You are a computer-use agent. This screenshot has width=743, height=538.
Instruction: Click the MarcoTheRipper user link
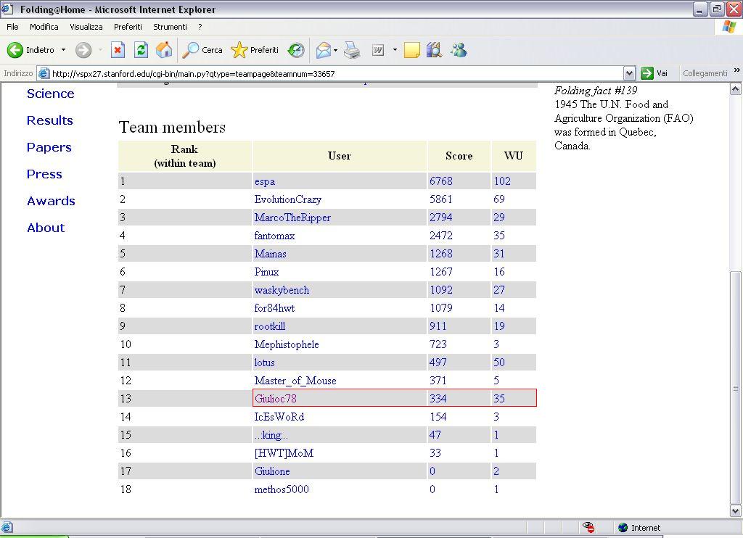(x=292, y=218)
